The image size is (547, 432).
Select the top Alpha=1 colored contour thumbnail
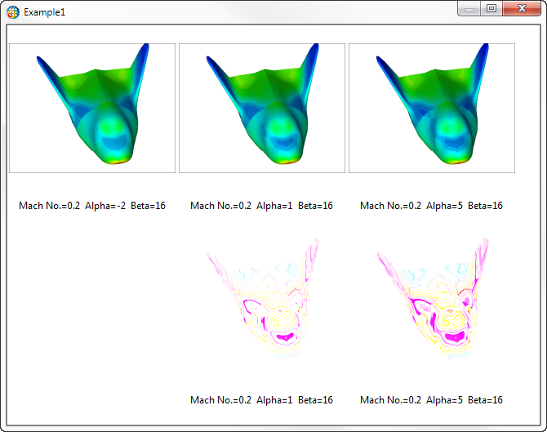[x=262, y=108]
